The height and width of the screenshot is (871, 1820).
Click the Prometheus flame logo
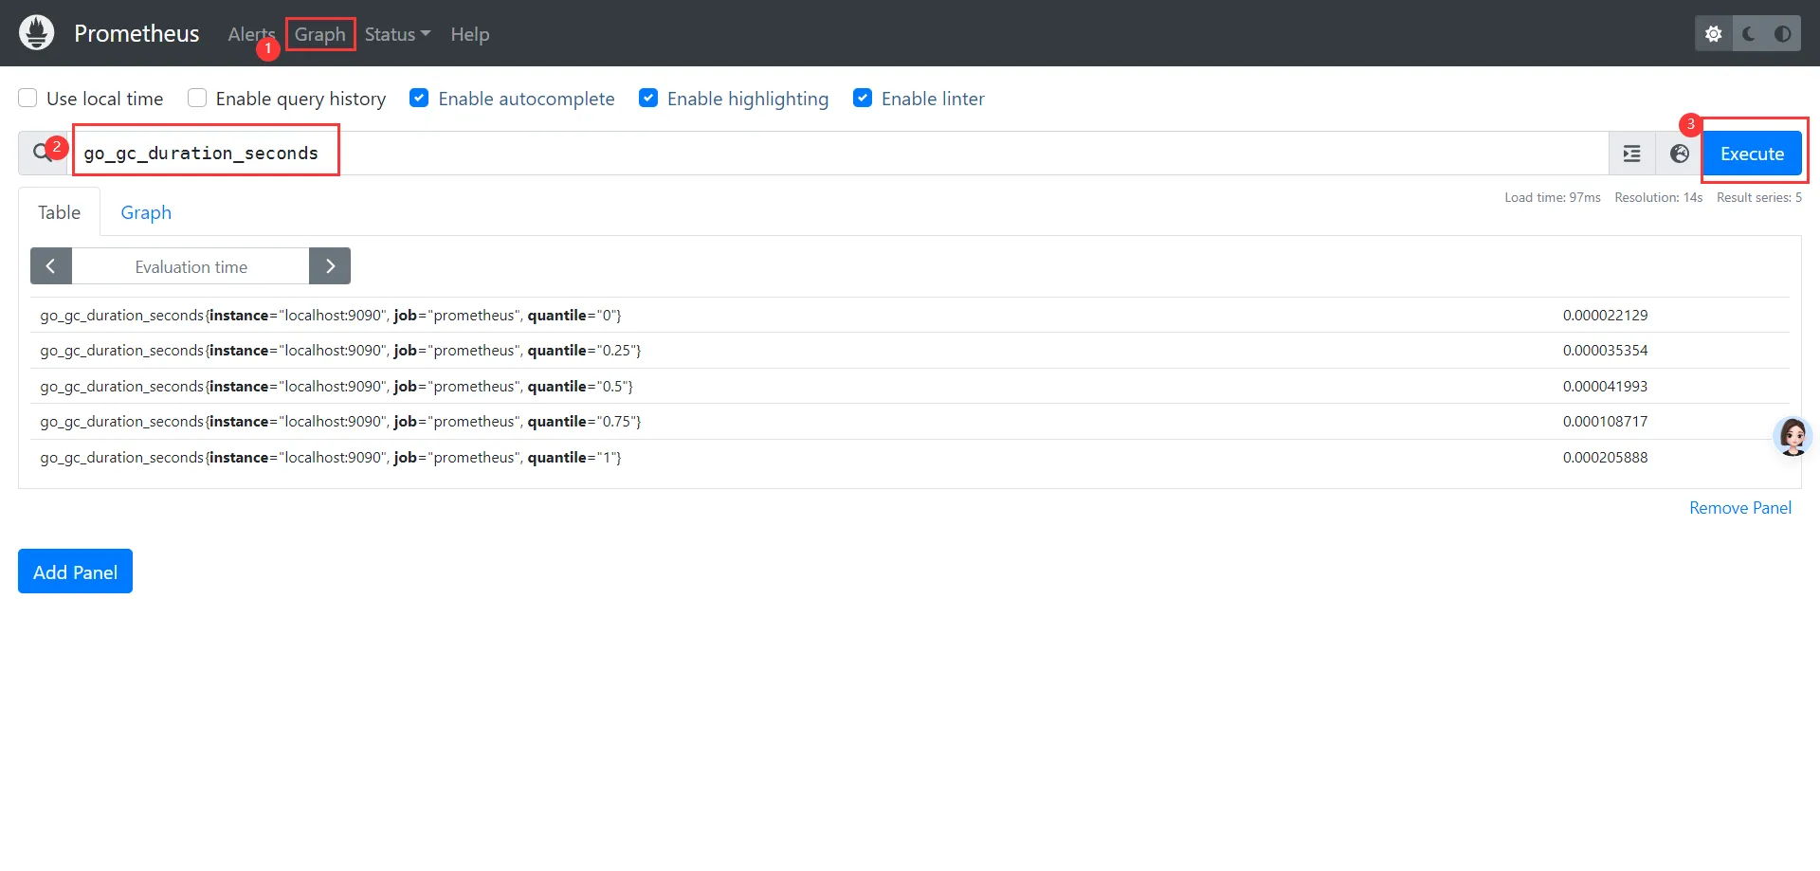click(37, 33)
